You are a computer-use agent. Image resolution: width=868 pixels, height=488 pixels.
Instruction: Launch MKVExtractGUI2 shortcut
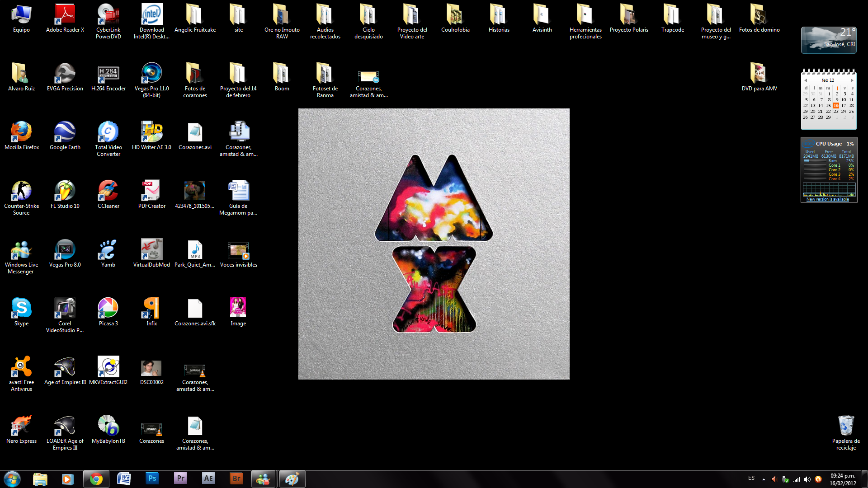pos(108,371)
